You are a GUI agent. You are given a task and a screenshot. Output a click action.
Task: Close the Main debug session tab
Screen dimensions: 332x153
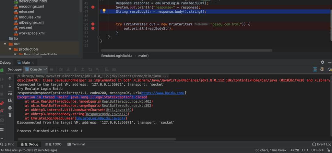[x=33, y=62]
